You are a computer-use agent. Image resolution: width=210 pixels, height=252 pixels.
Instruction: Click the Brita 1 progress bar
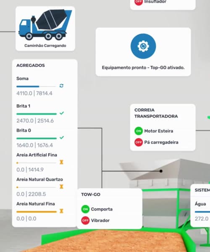tap(37, 114)
